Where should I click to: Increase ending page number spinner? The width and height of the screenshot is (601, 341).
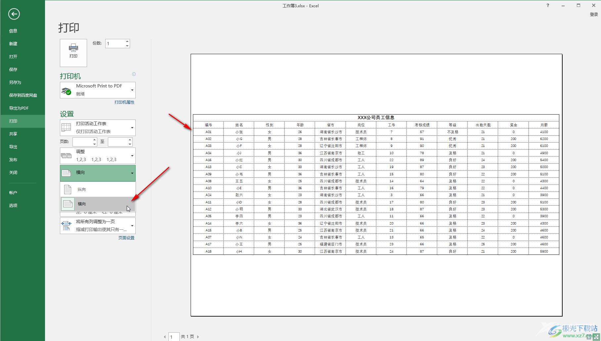[130, 140]
